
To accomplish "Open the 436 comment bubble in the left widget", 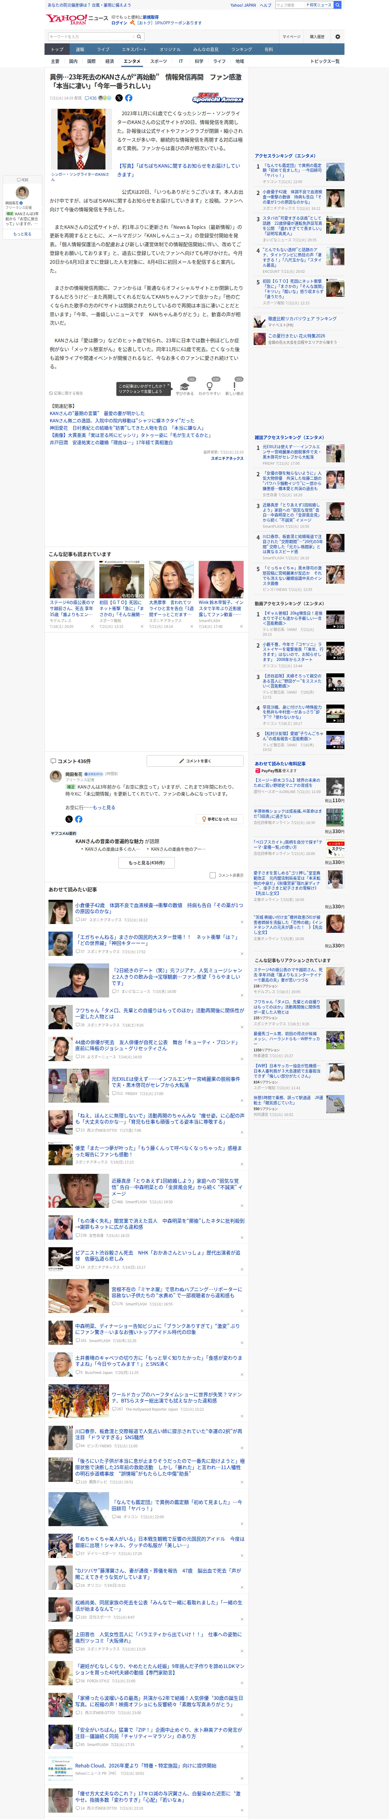I will tap(23, 180).
